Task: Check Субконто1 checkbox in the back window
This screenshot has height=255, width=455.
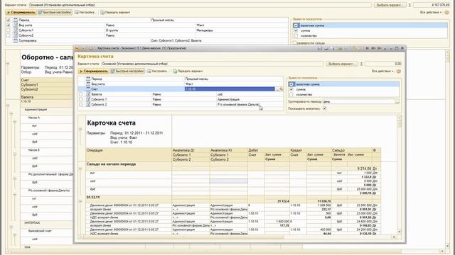Action: click(x=8, y=30)
